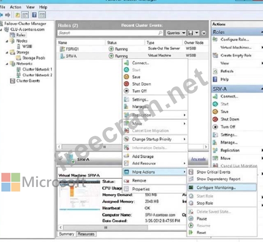Click the Properties icon in context menu
This screenshot has height=242, width=263.
click(x=126, y=189)
